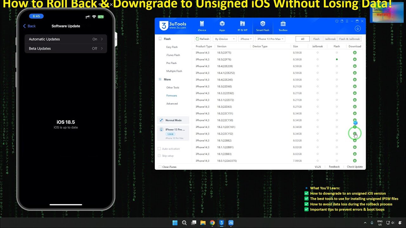The width and height of the screenshot is (406, 228).
Task: Select Flash radio for 18.5(22F75)
Action: [x=337, y=53]
